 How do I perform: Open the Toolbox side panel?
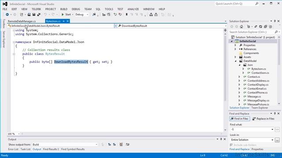(x=4, y=23)
